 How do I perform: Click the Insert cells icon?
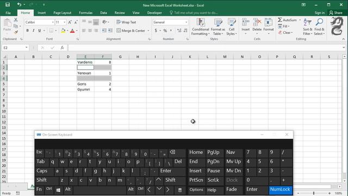245,22
